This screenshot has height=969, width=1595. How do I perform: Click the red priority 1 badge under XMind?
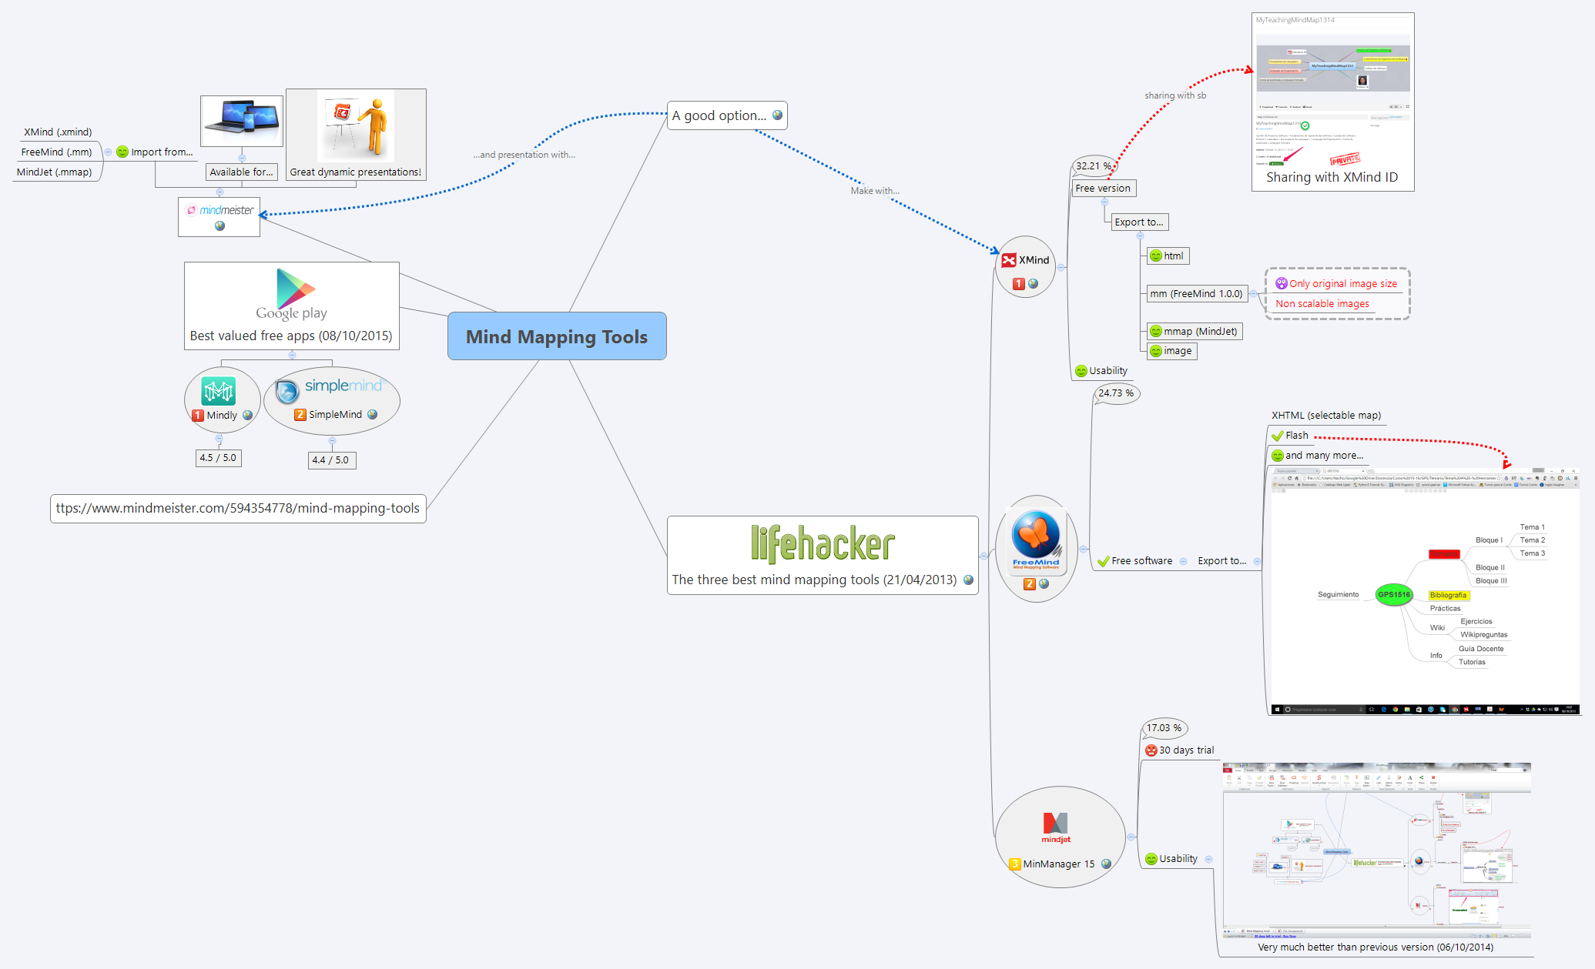(1018, 283)
